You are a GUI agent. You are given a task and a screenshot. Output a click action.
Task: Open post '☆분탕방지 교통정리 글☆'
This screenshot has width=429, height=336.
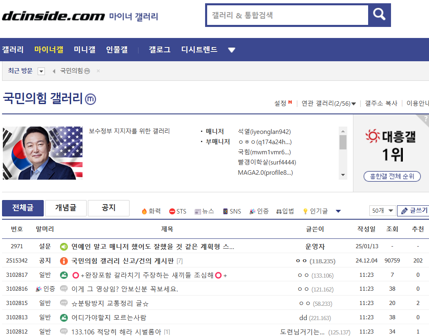(x=110, y=303)
